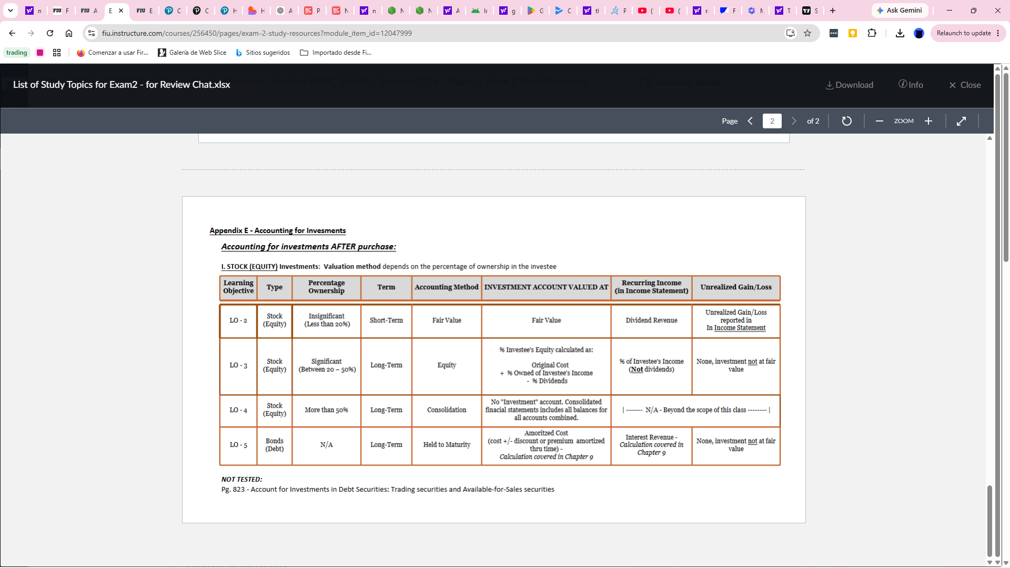Click Relaunch to update button
This screenshot has height=568, width=1010.
point(963,33)
